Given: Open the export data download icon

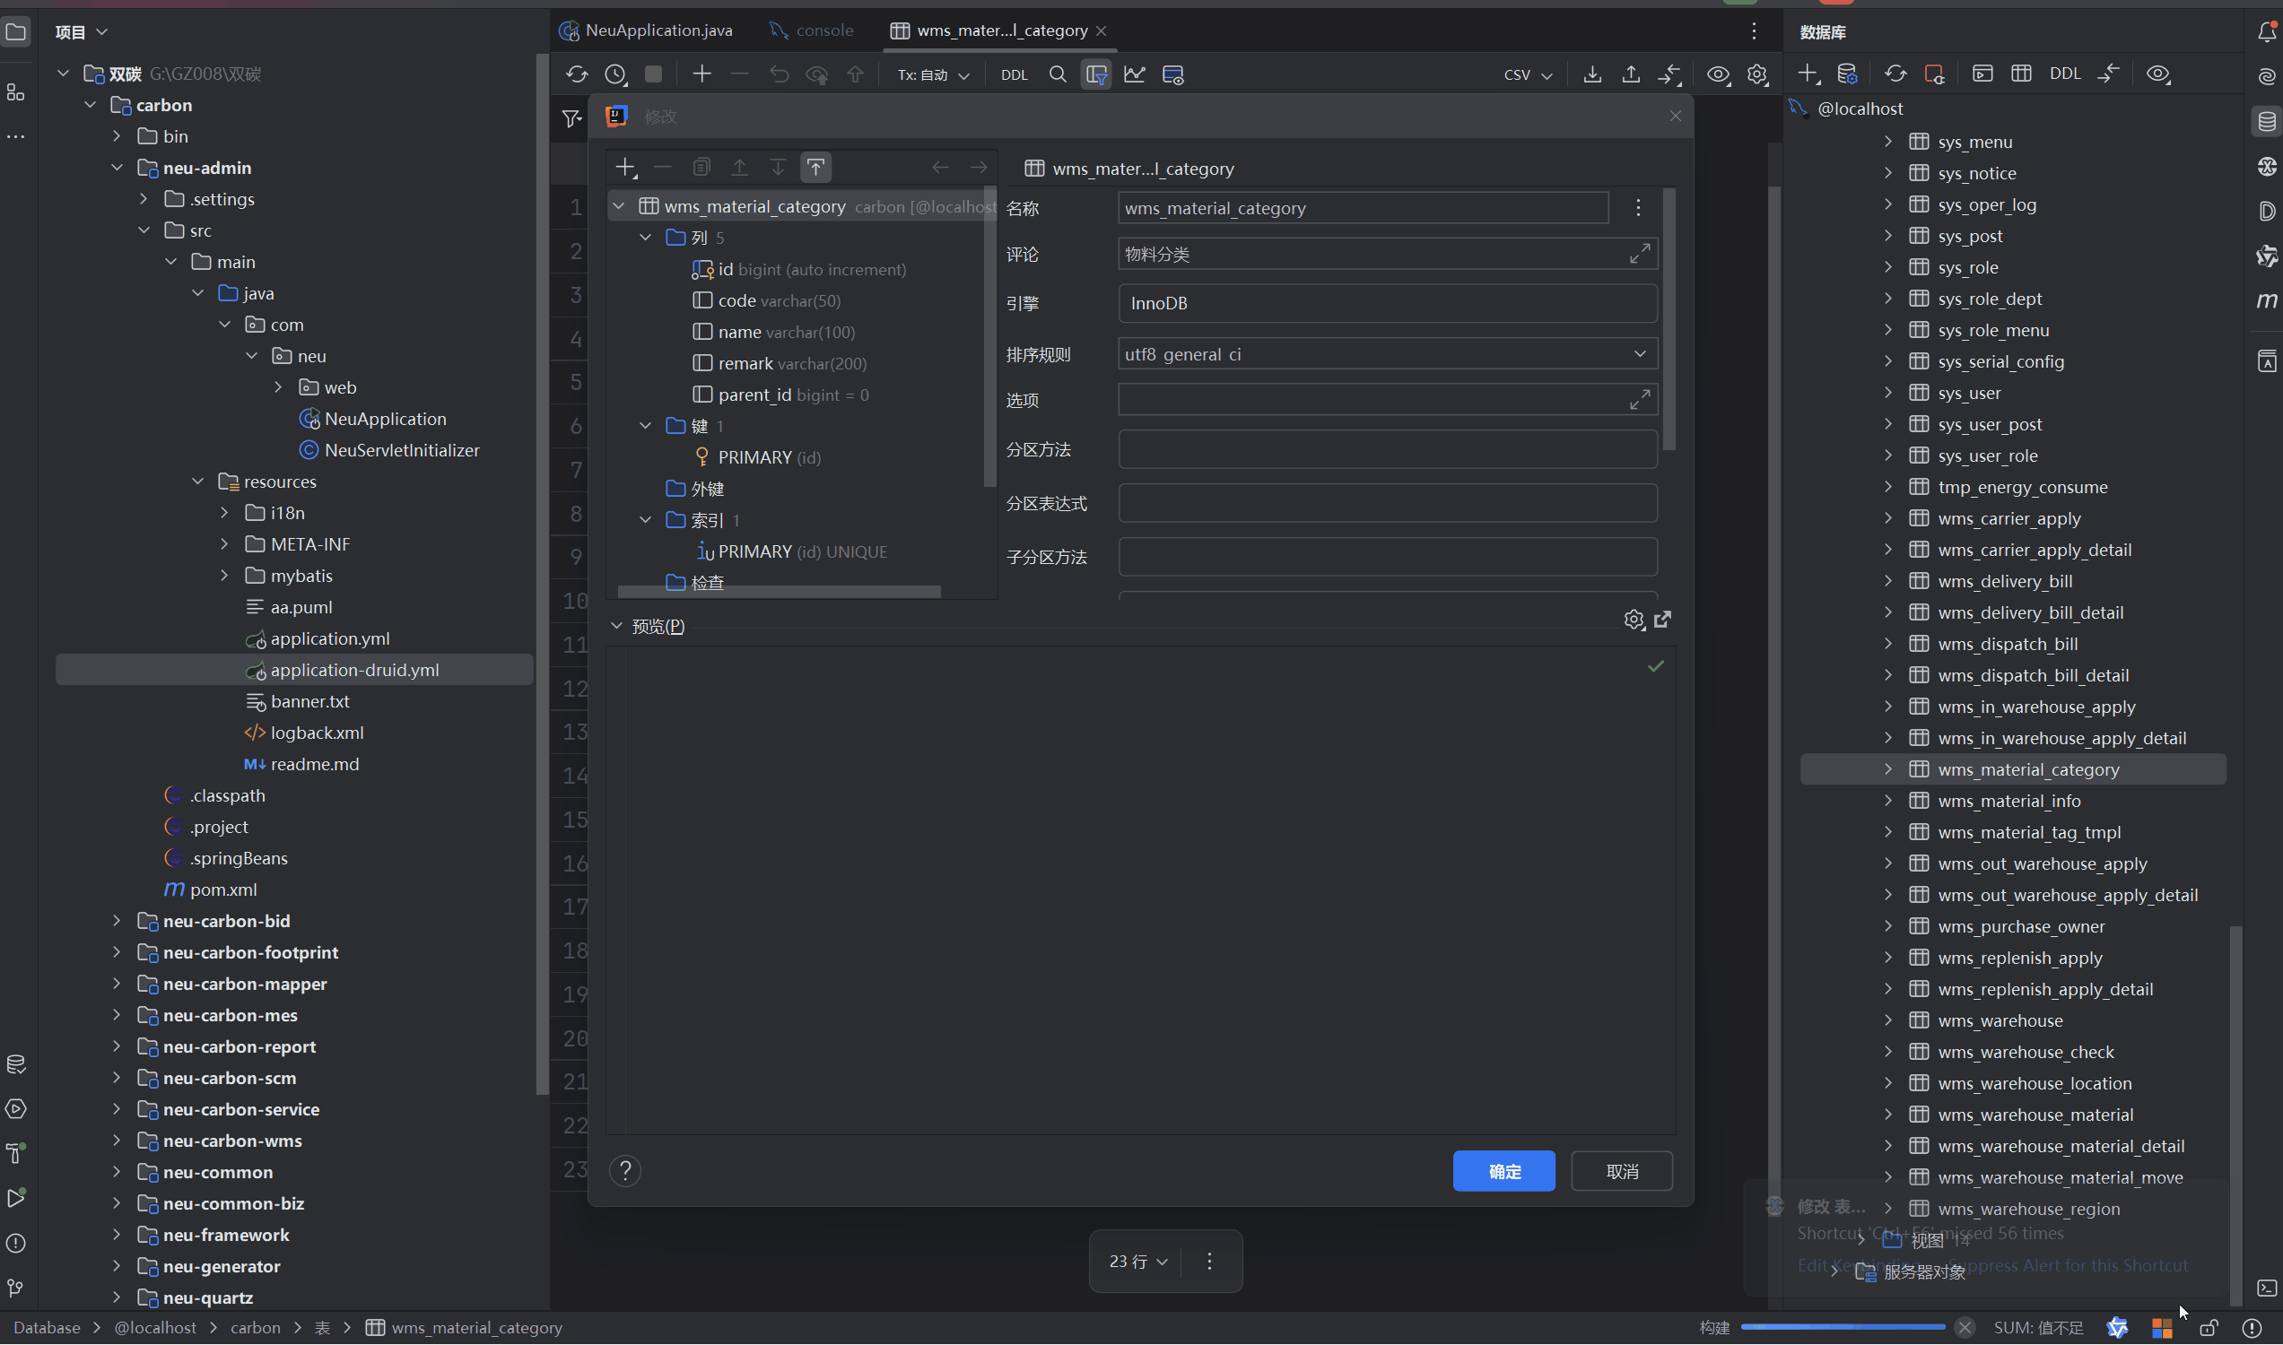Looking at the screenshot, I should tap(1592, 74).
